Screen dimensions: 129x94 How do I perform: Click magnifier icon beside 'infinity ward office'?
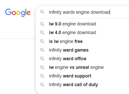click(42, 59)
